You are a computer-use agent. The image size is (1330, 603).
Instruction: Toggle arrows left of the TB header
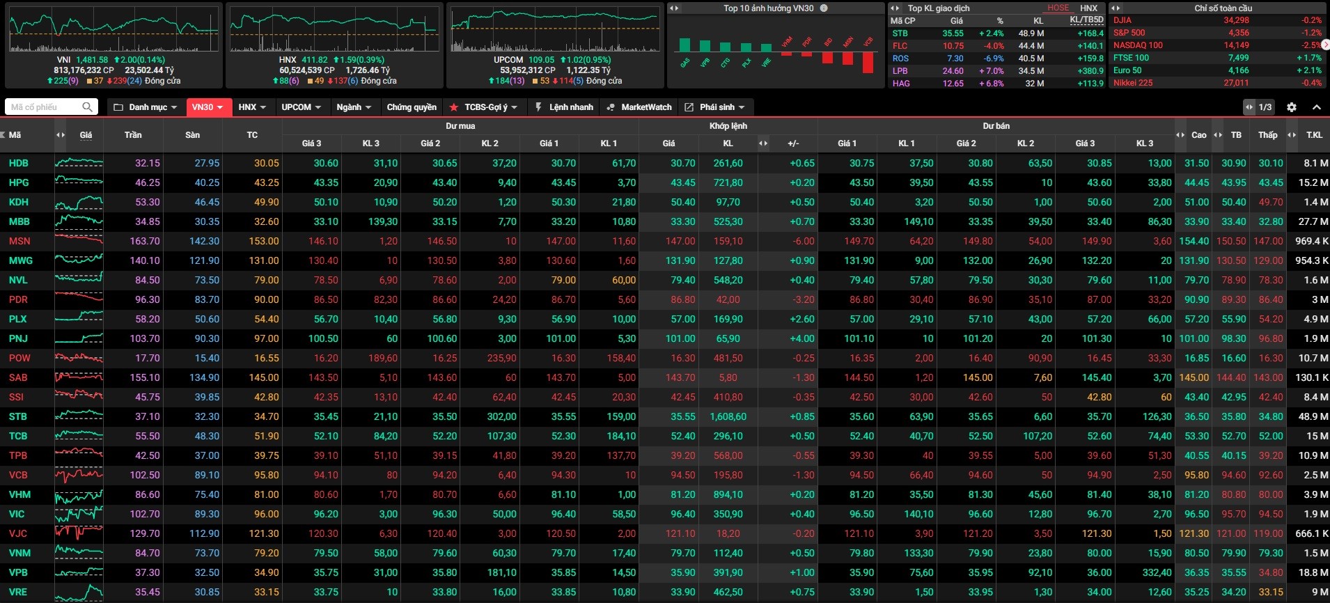point(1217,135)
